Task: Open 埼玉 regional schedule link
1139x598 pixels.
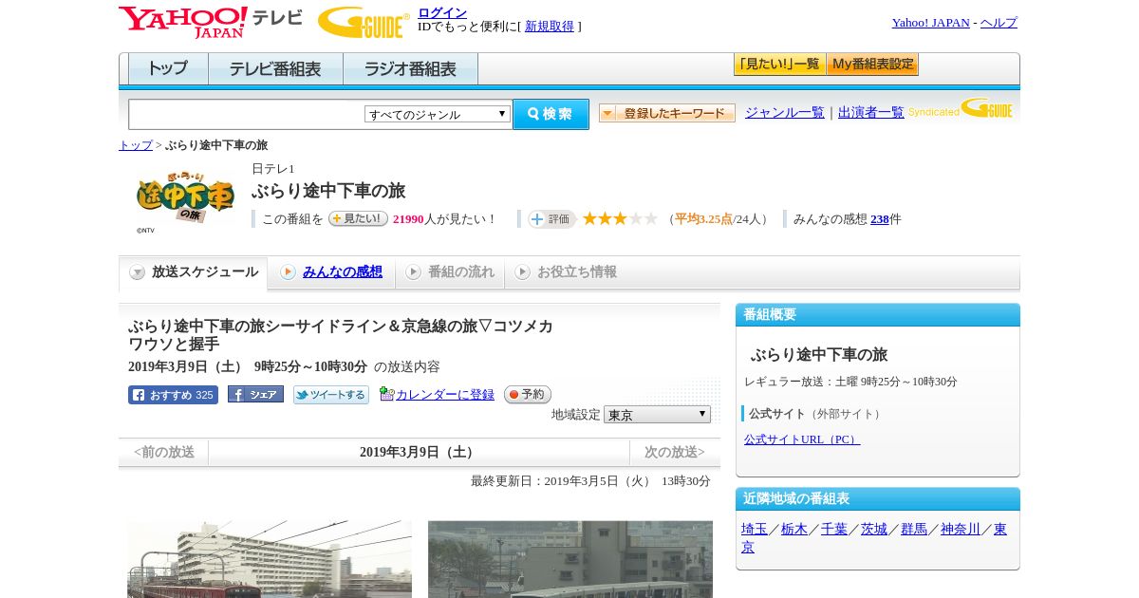Action: coord(755,530)
